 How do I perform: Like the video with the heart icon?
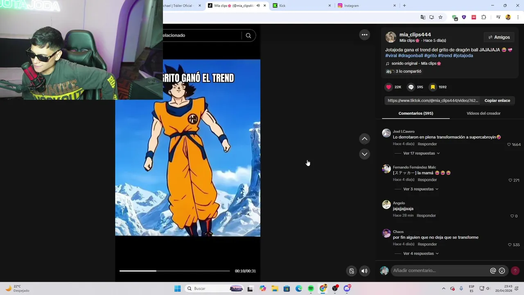coord(388,87)
